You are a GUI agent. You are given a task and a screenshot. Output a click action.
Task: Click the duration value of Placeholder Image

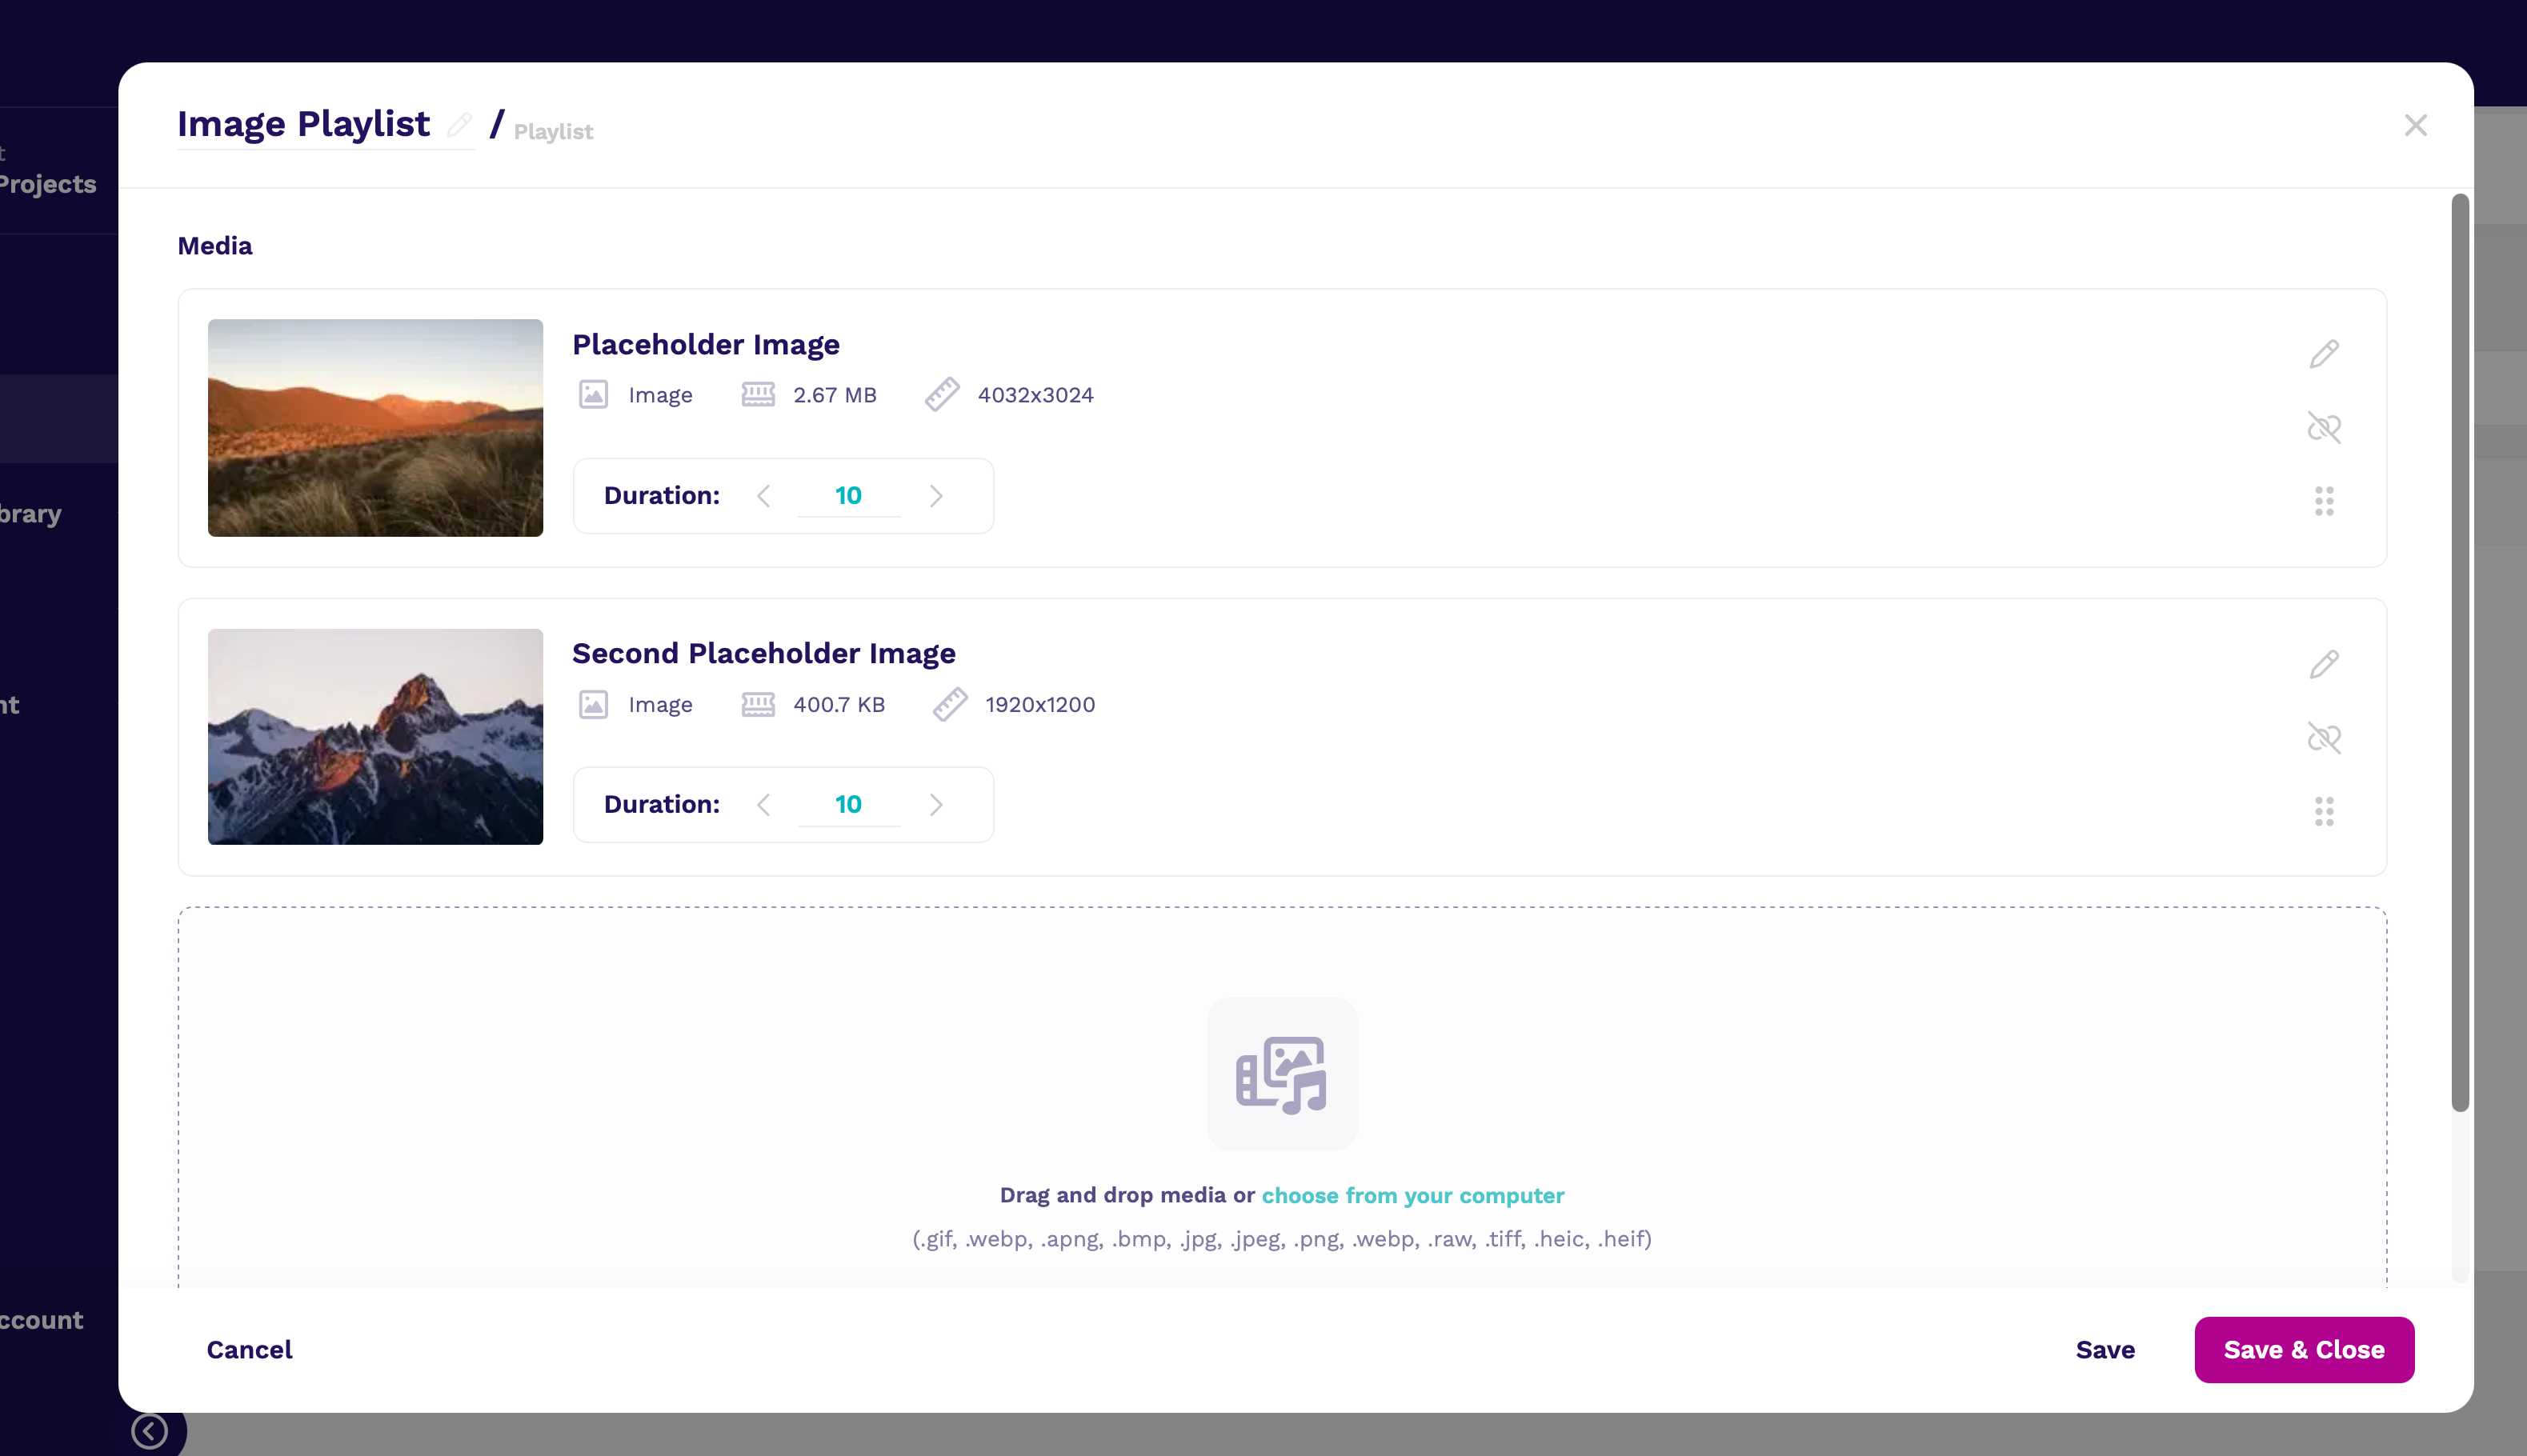848,496
